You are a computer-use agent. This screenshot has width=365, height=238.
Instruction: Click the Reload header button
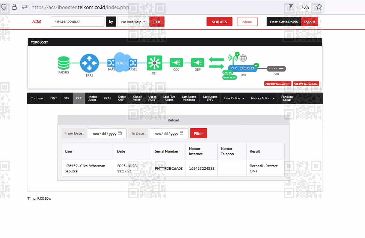click(x=173, y=120)
